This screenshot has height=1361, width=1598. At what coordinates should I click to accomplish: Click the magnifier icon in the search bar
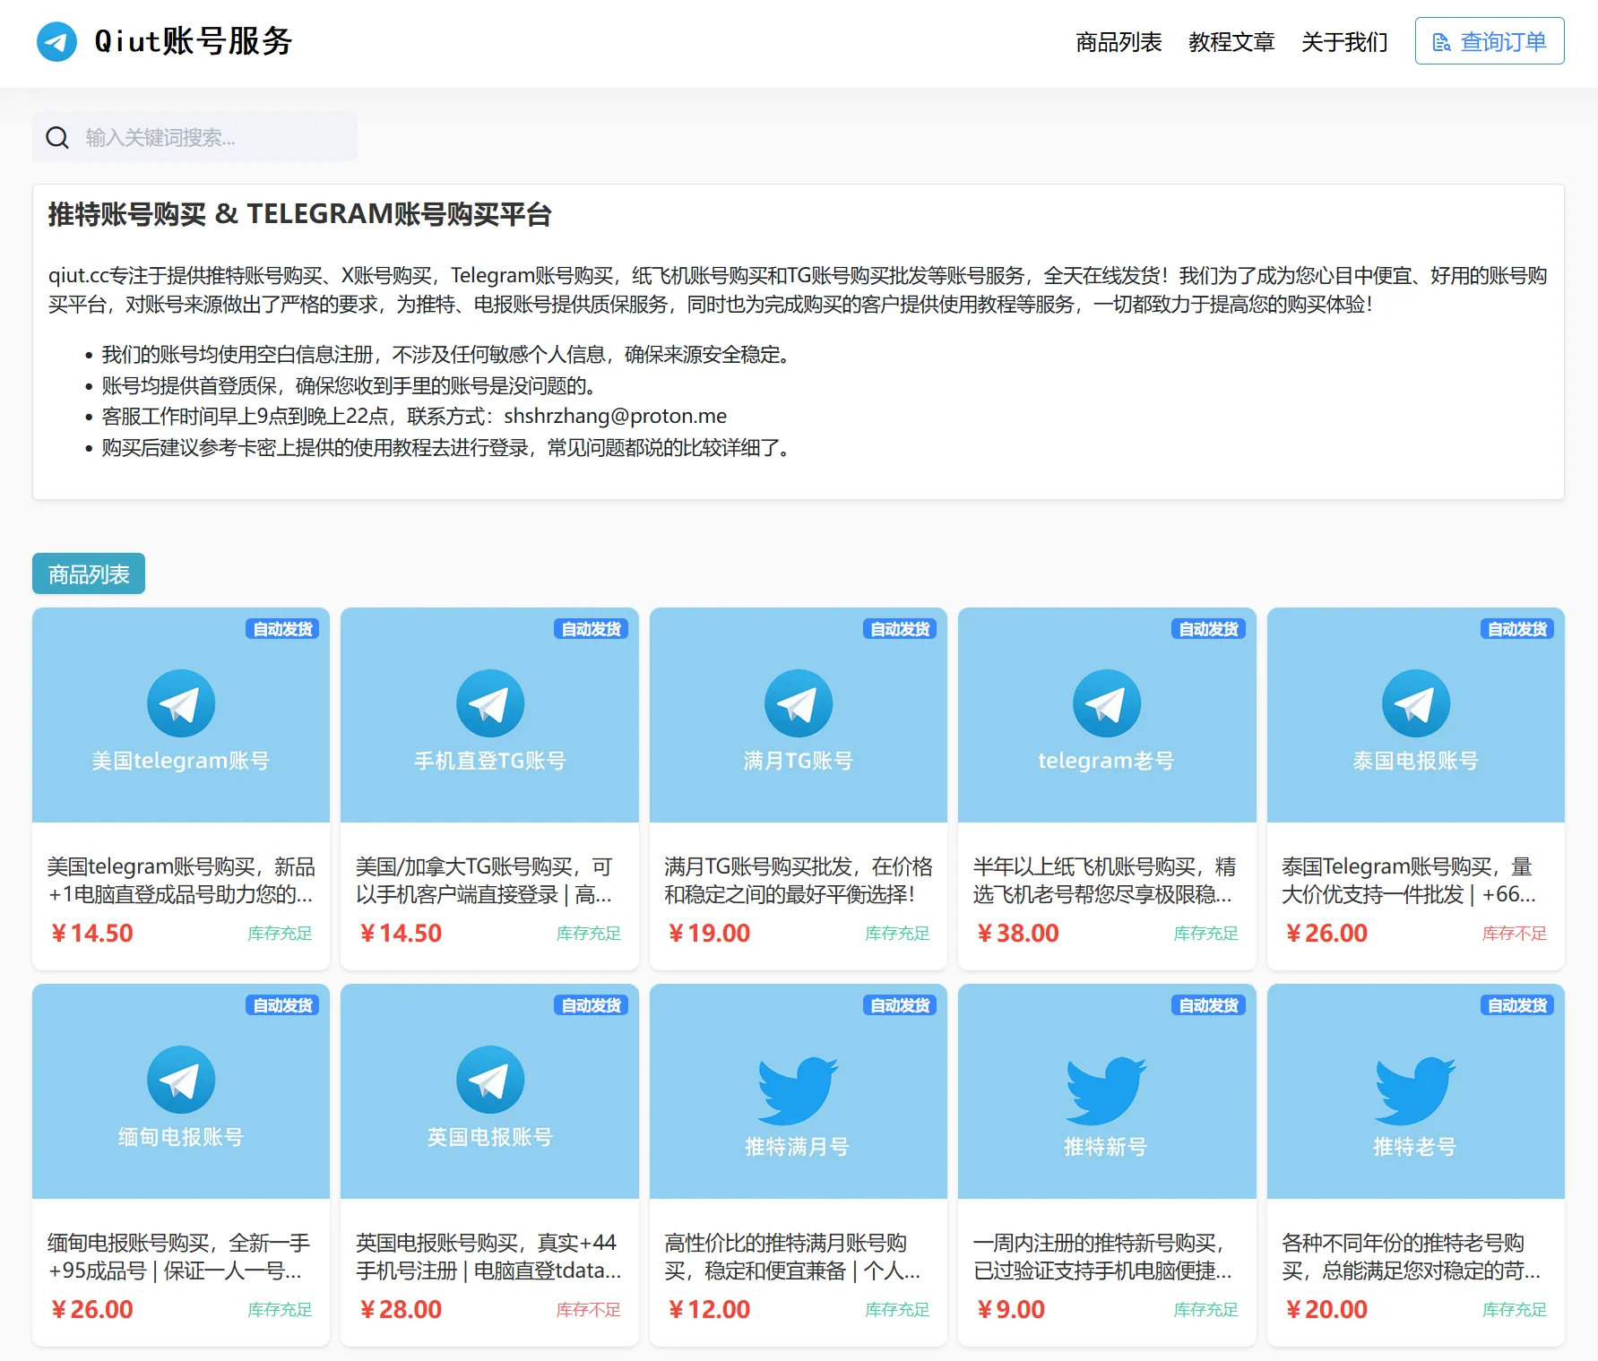point(57,136)
